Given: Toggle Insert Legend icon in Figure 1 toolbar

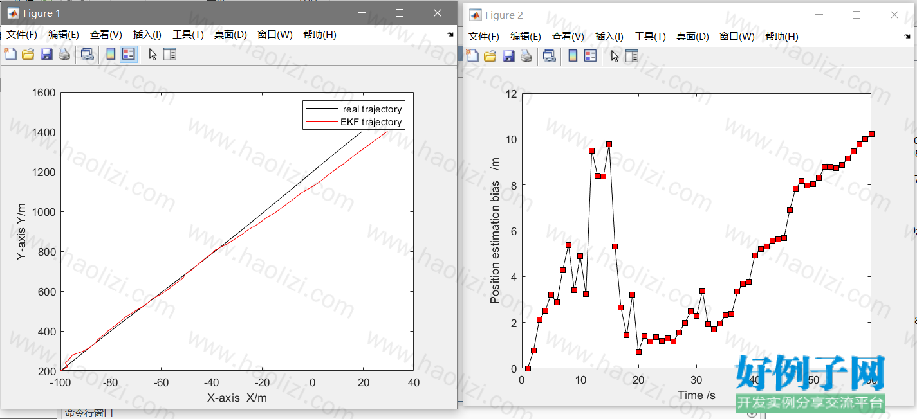Looking at the screenshot, I should [128, 54].
